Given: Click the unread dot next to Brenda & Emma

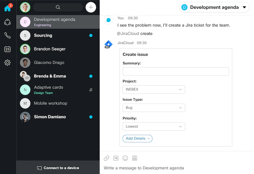Looking at the screenshot, I should 91,76.
